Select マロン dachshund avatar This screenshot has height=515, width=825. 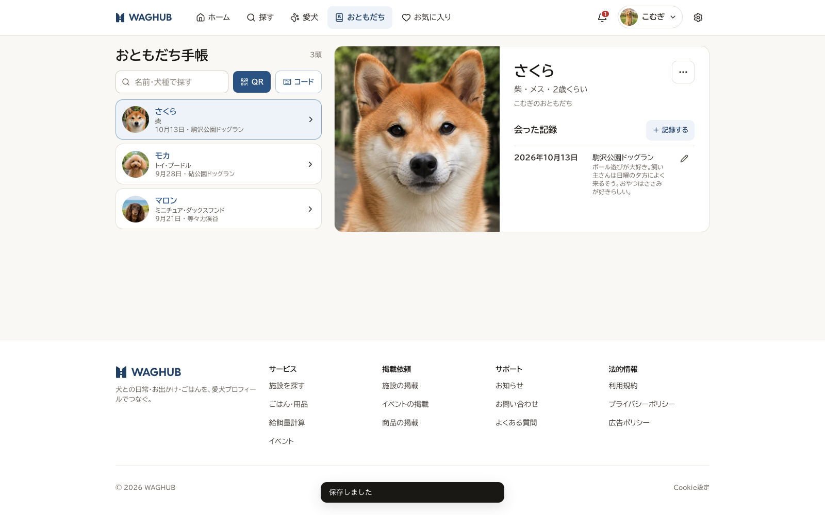tap(136, 209)
